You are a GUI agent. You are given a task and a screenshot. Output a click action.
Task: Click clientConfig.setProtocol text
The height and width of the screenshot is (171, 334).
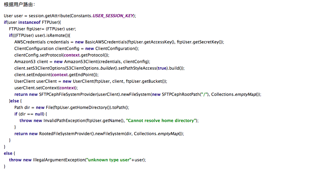[x=38, y=55]
